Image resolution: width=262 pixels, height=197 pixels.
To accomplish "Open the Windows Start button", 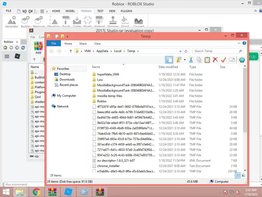I will tap(6, 192).
